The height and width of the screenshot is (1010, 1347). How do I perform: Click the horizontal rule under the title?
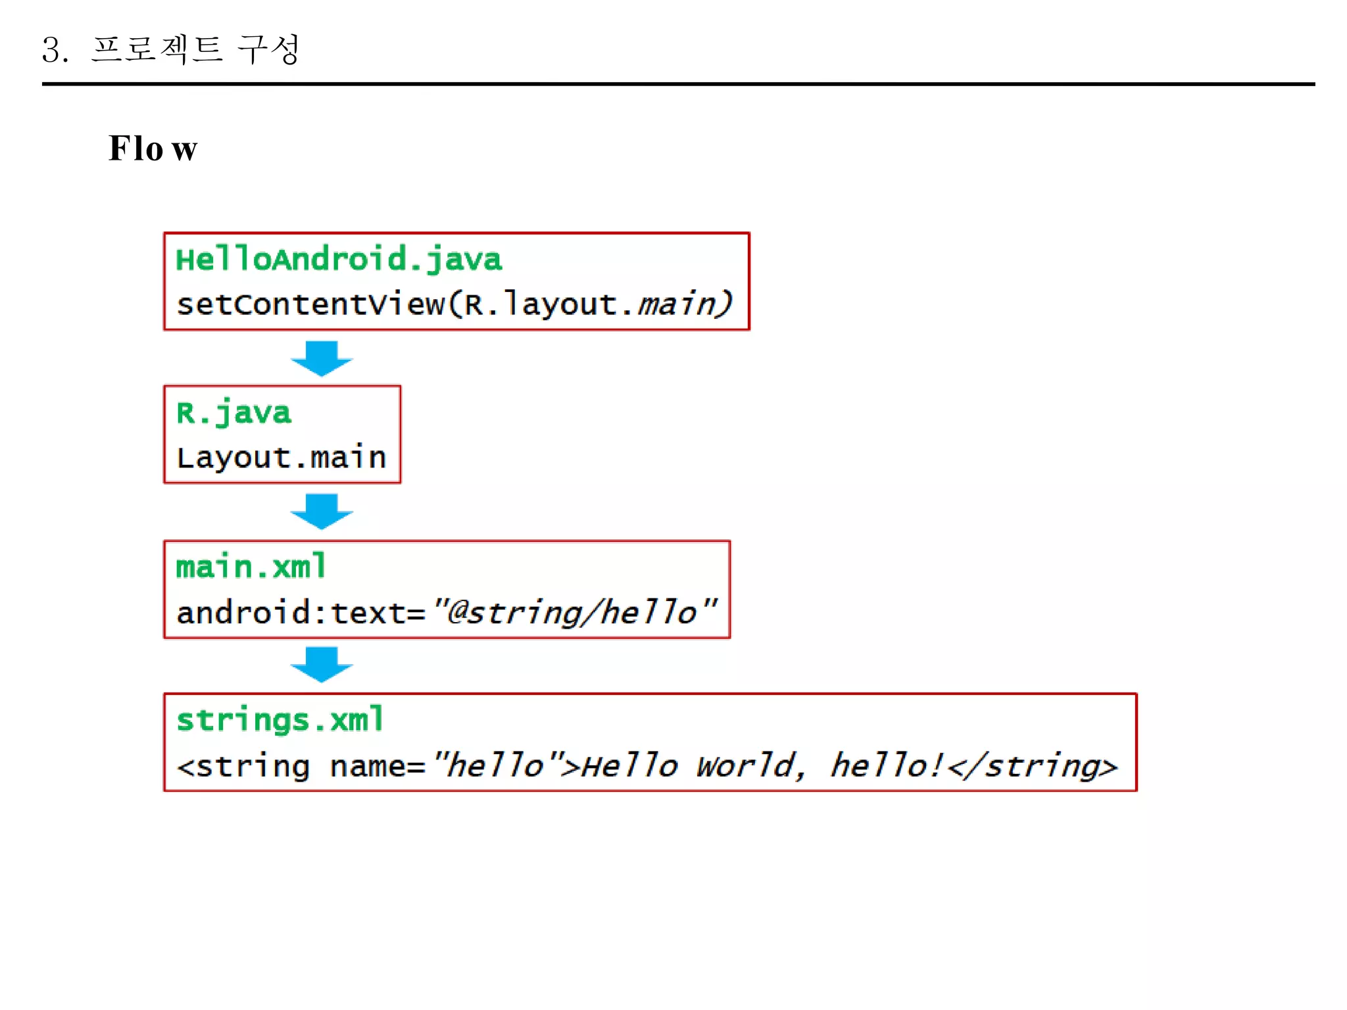tap(677, 84)
